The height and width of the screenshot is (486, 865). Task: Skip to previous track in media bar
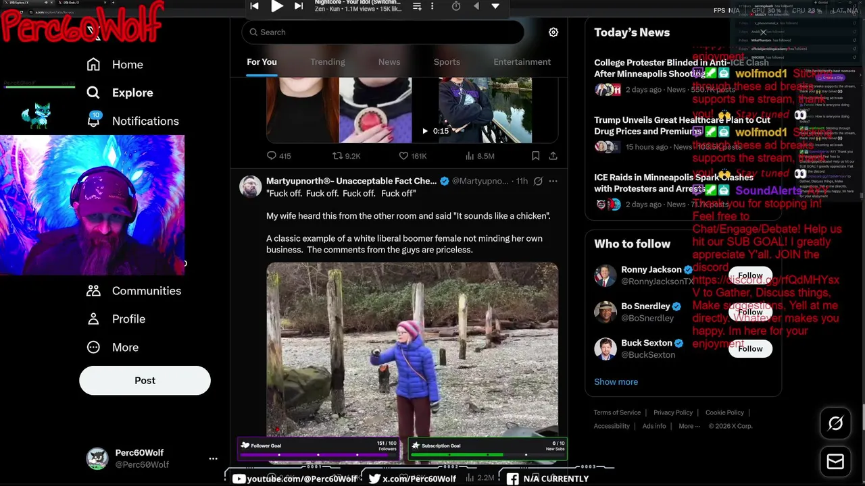tap(254, 6)
